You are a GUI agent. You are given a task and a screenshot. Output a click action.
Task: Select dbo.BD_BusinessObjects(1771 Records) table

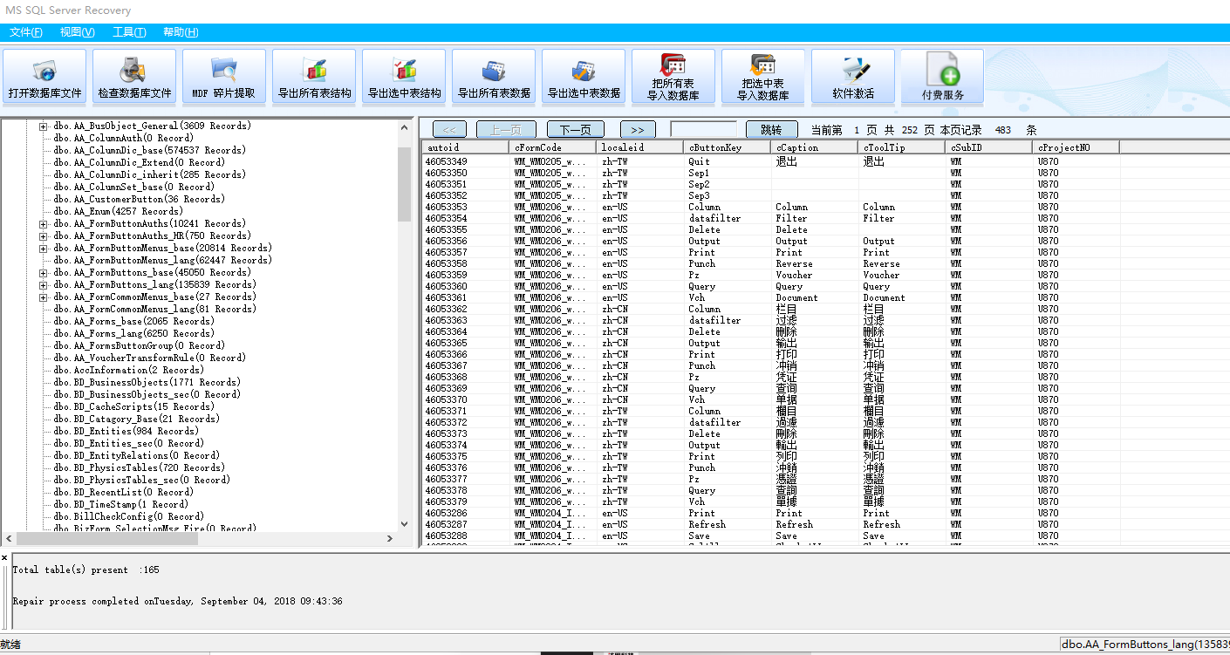coord(147,382)
